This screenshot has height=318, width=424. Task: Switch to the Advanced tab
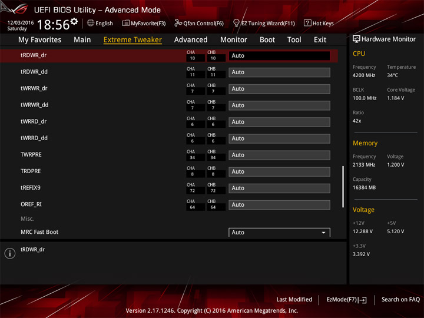pyautogui.click(x=191, y=40)
